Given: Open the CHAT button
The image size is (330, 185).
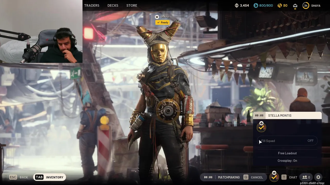Looking at the screenshot, I should tap(290, 177).
